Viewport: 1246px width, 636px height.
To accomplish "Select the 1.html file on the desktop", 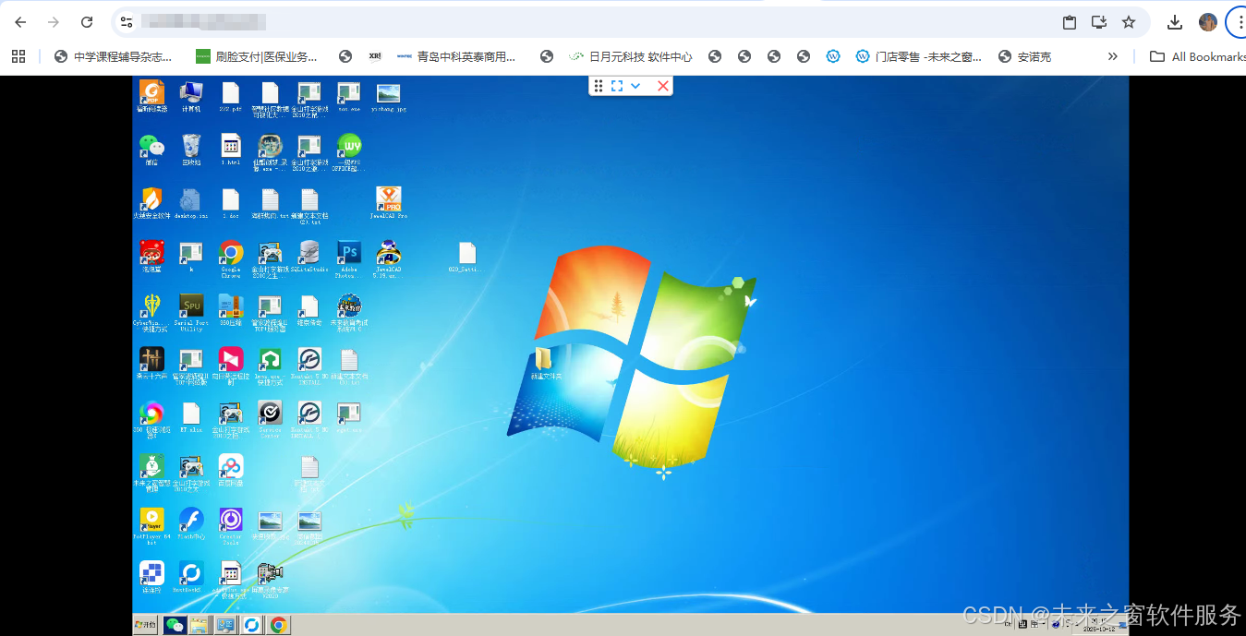I will point(231,150).
